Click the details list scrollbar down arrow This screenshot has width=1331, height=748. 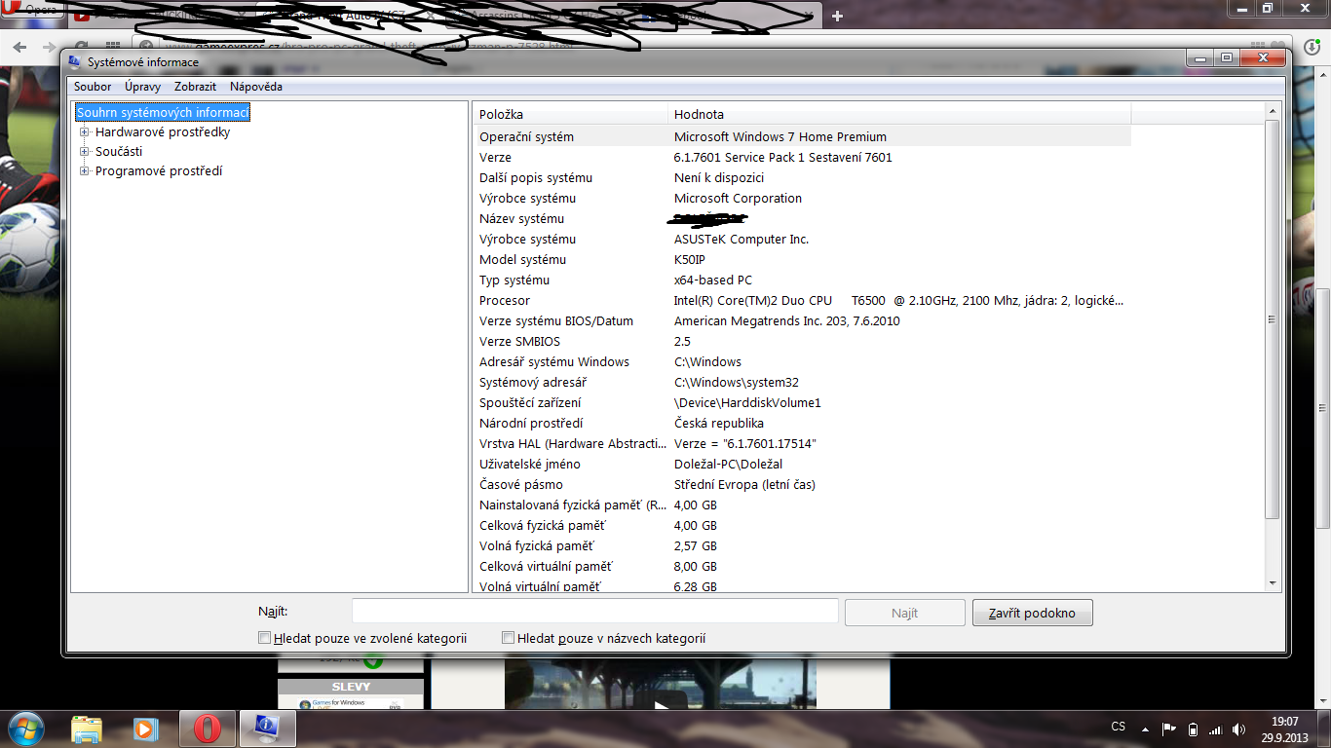tap(1272, 582)
